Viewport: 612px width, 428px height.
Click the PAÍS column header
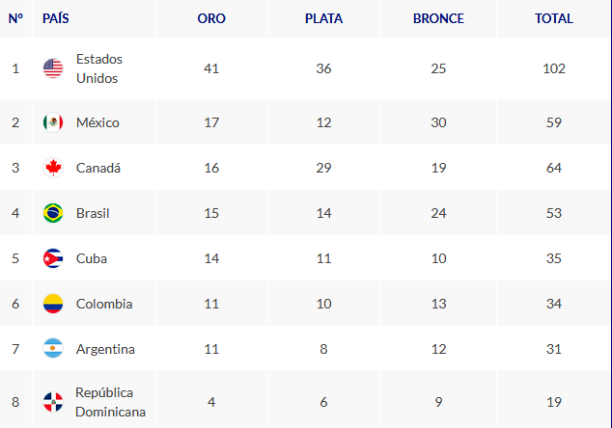(x=55, y=18)
